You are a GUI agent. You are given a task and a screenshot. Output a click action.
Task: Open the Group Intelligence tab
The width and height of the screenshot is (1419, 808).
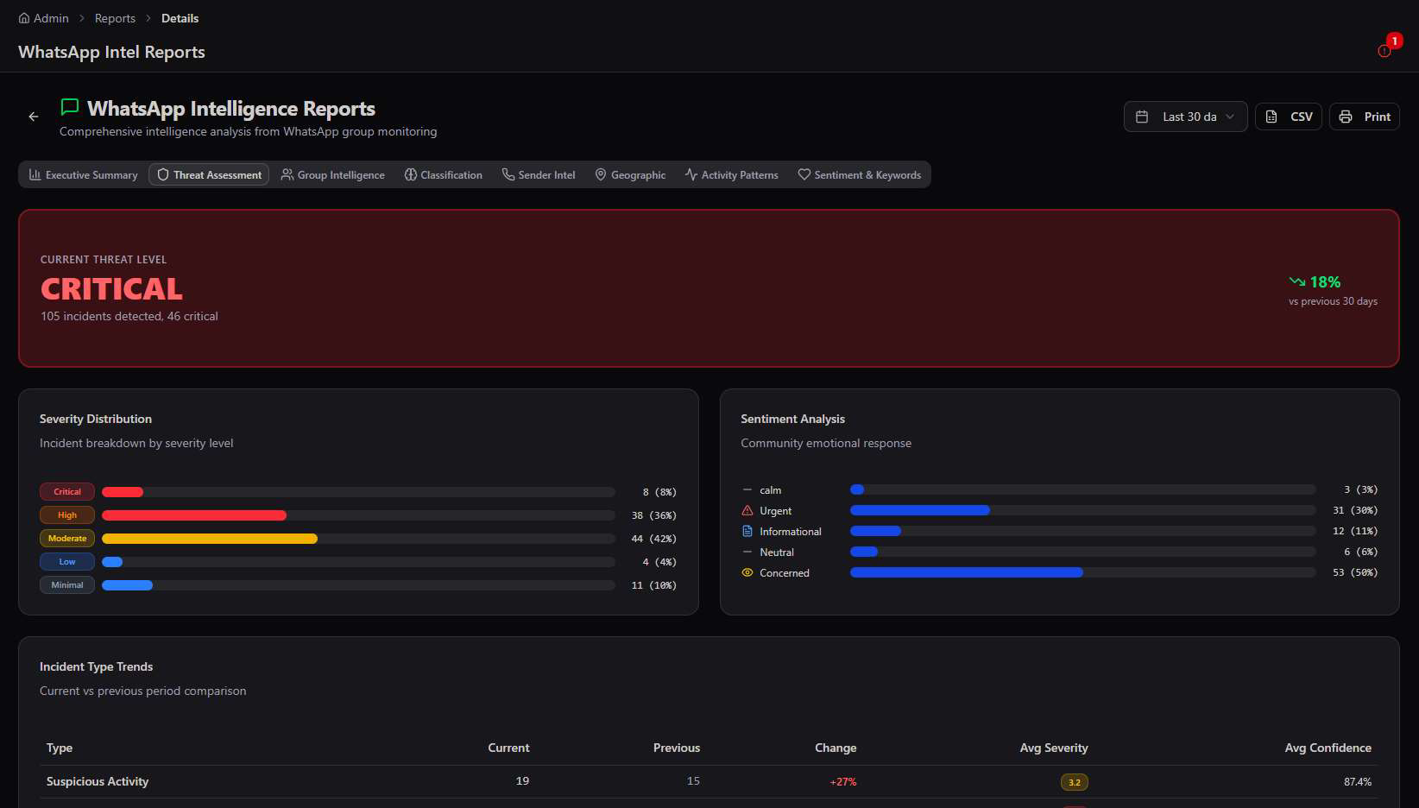pos(333,174)
